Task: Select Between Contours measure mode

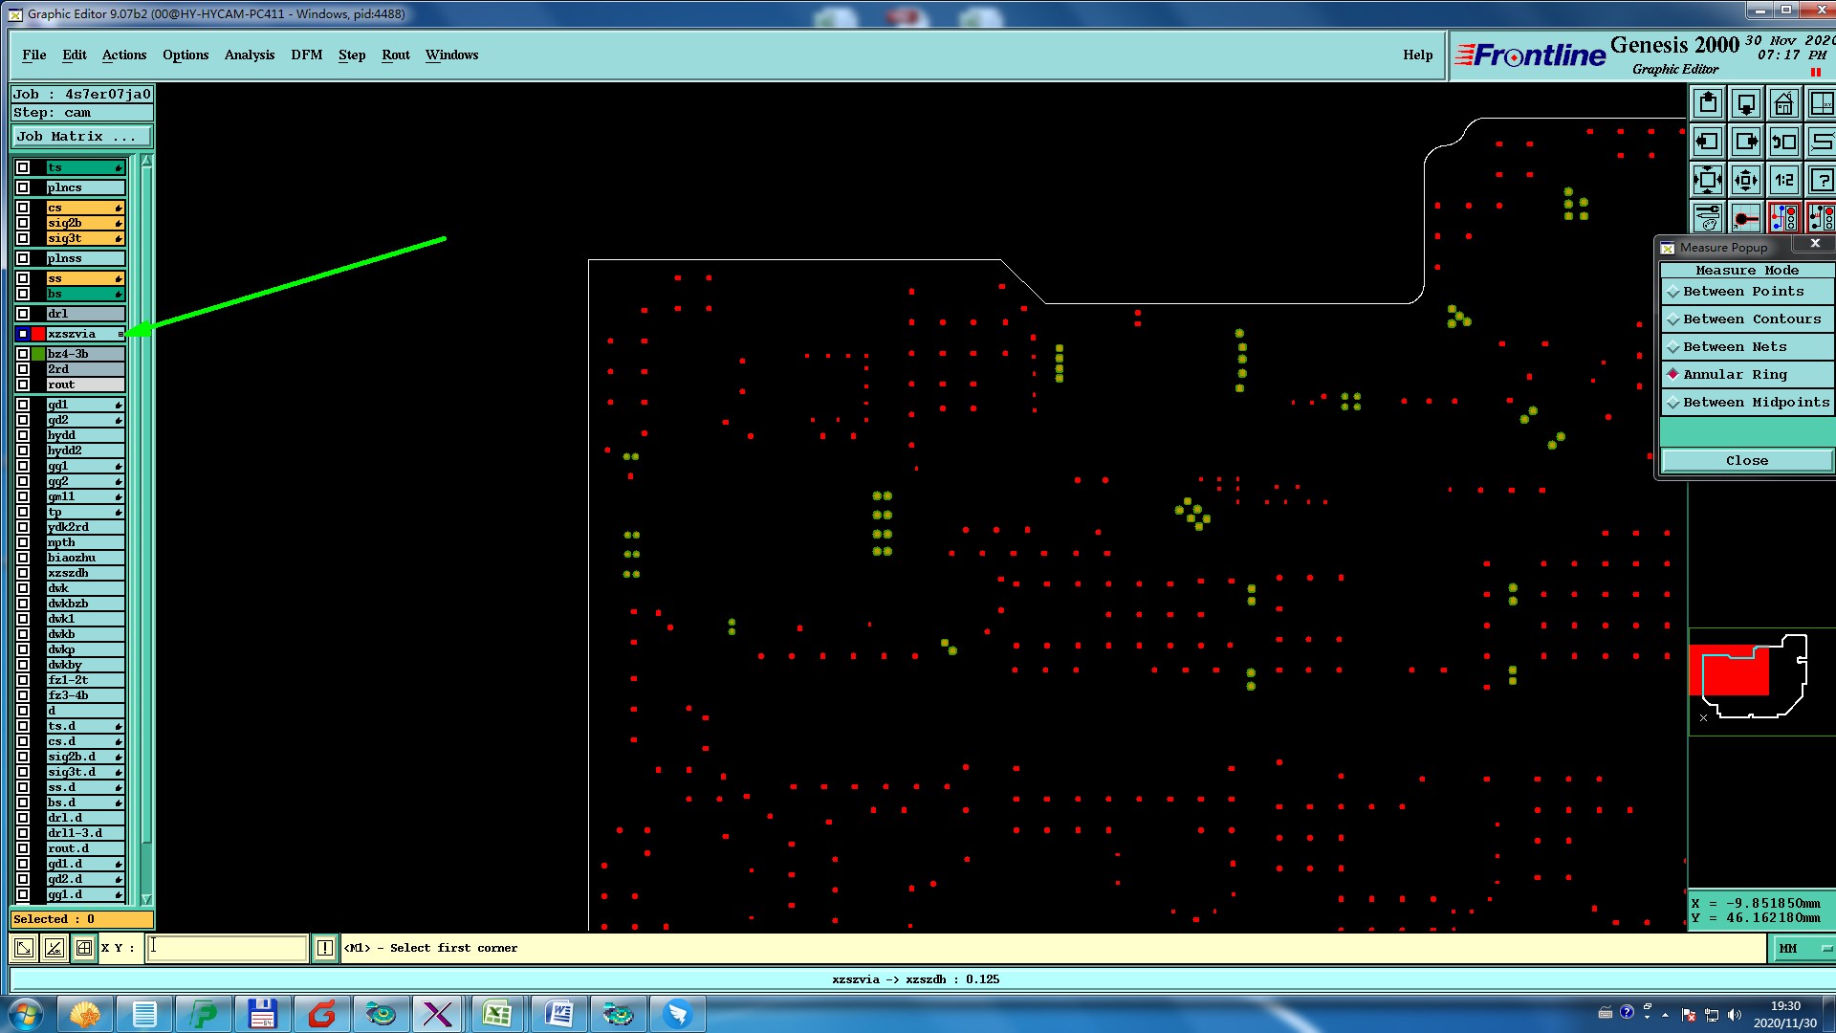Action: tap(1747, 319)
